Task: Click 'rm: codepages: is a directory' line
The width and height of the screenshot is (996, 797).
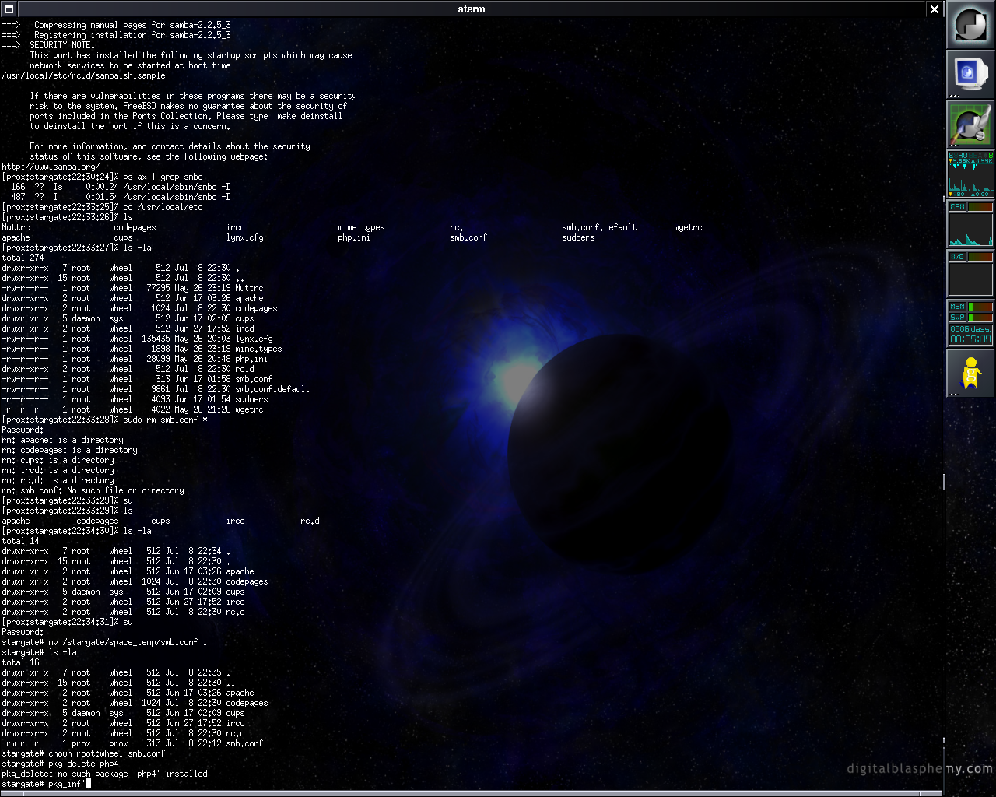Action: click(69, 450)
